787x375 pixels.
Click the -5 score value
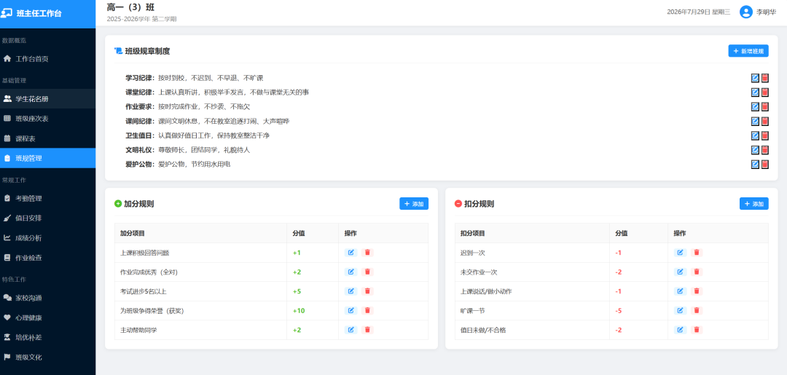[619, 311]
